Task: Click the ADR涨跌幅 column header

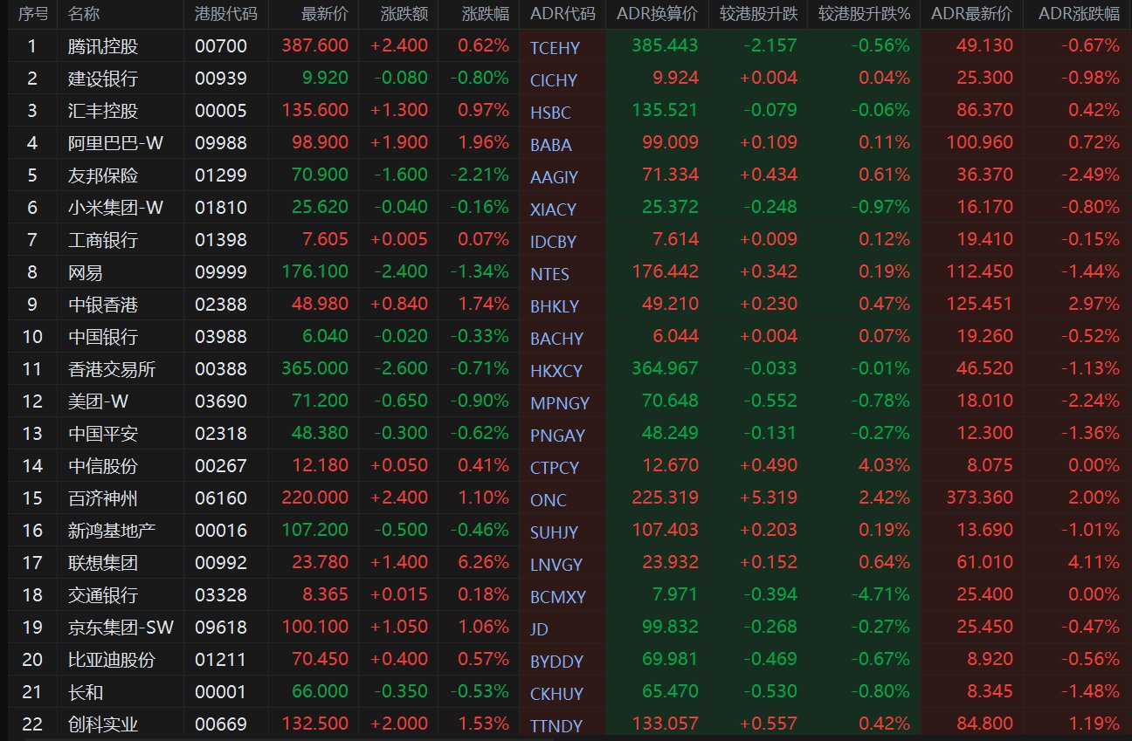Action: pos(1079,14)
